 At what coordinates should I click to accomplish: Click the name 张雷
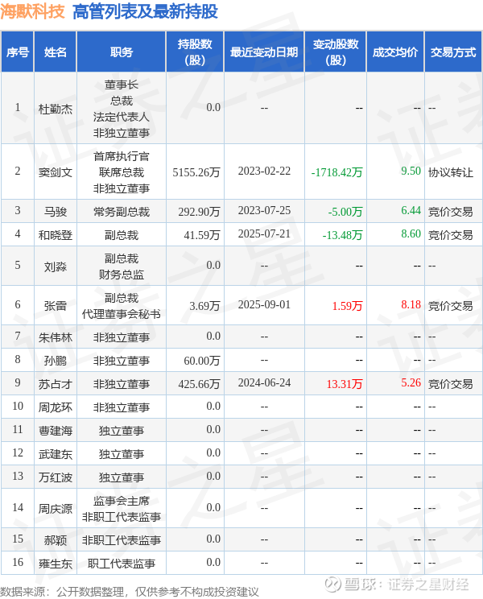pyautogui.click(x=56, y=306)
